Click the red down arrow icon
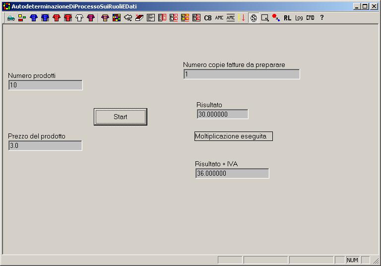Screen dimensions: 381x266 click(242, 18)
